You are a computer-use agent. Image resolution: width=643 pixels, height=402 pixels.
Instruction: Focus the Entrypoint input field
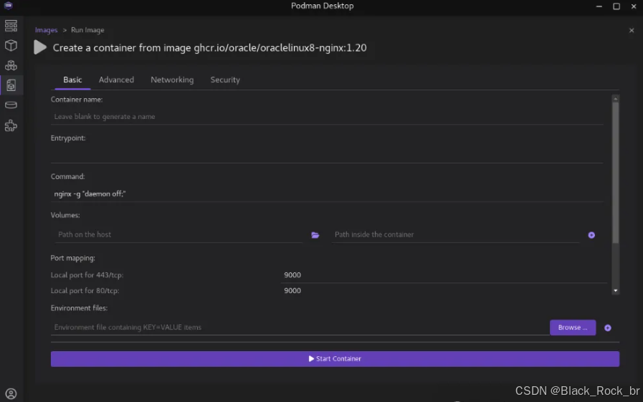327,155
